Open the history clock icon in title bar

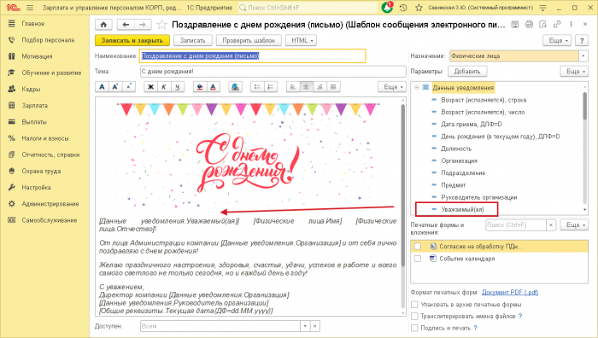(403, 8)
